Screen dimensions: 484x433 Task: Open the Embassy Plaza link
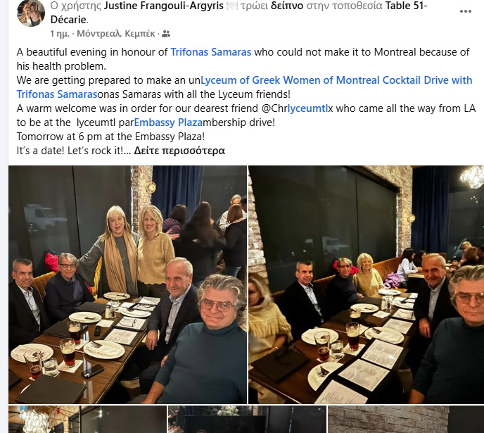(168, 123)
